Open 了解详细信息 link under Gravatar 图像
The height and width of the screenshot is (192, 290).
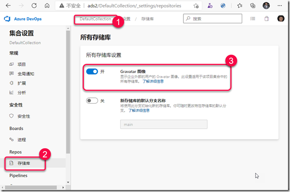pos(153,81)
